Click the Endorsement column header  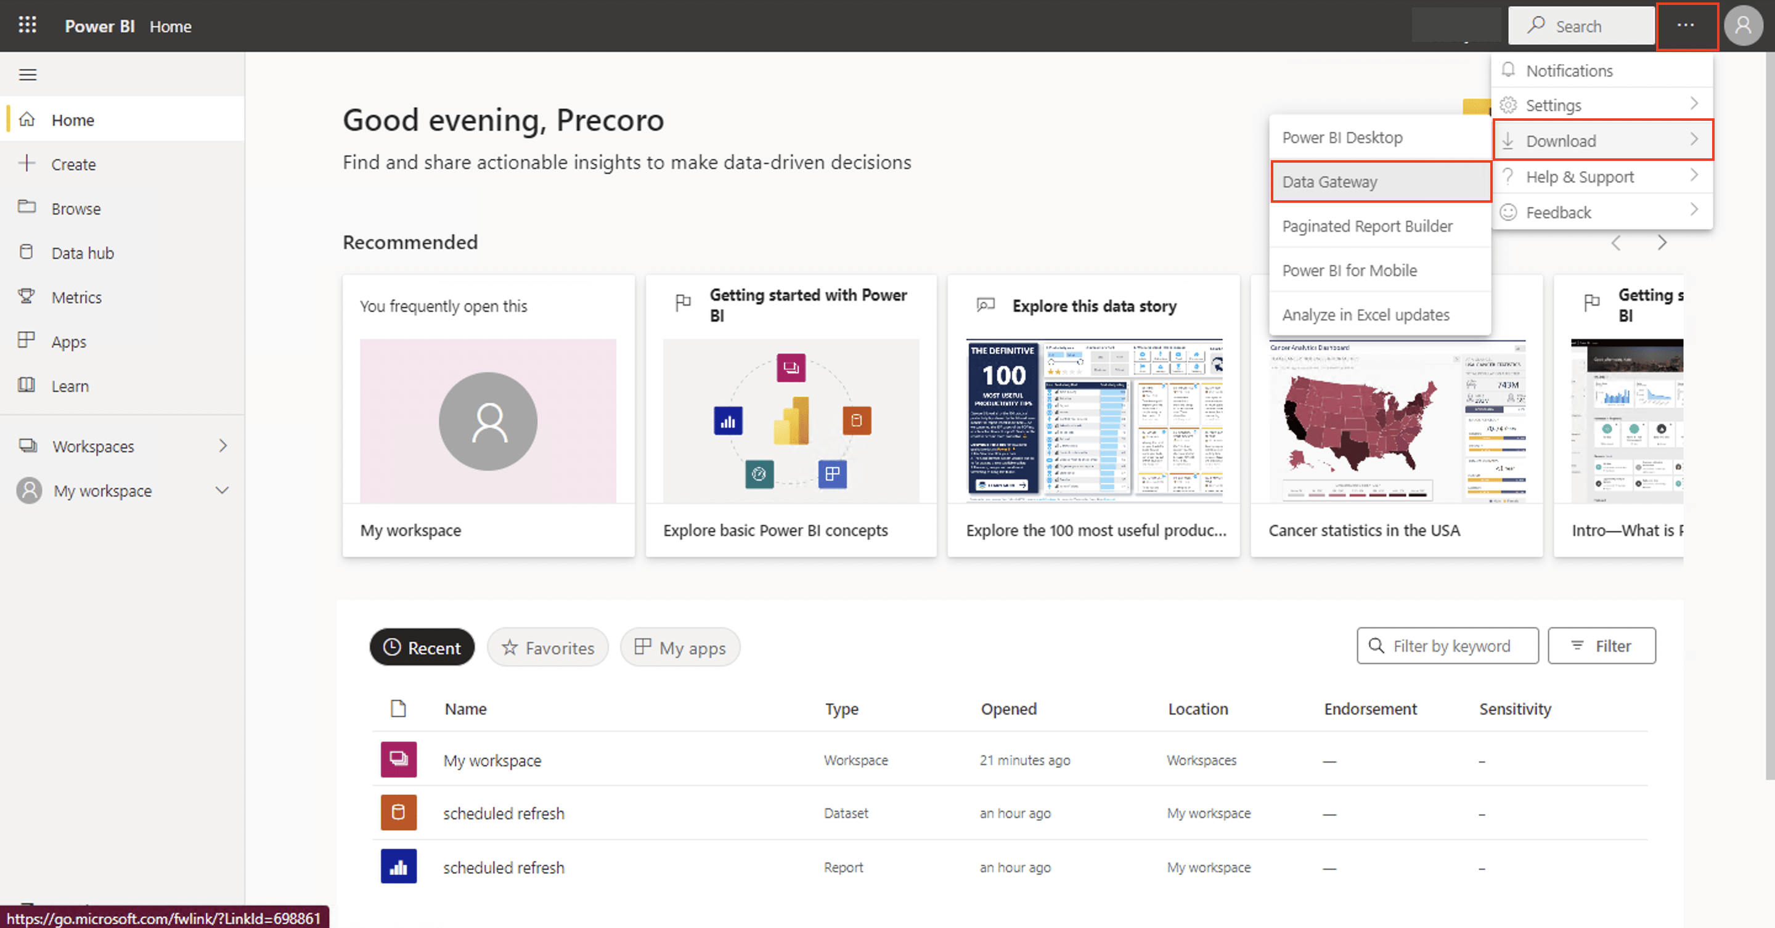click(1370, 708)
